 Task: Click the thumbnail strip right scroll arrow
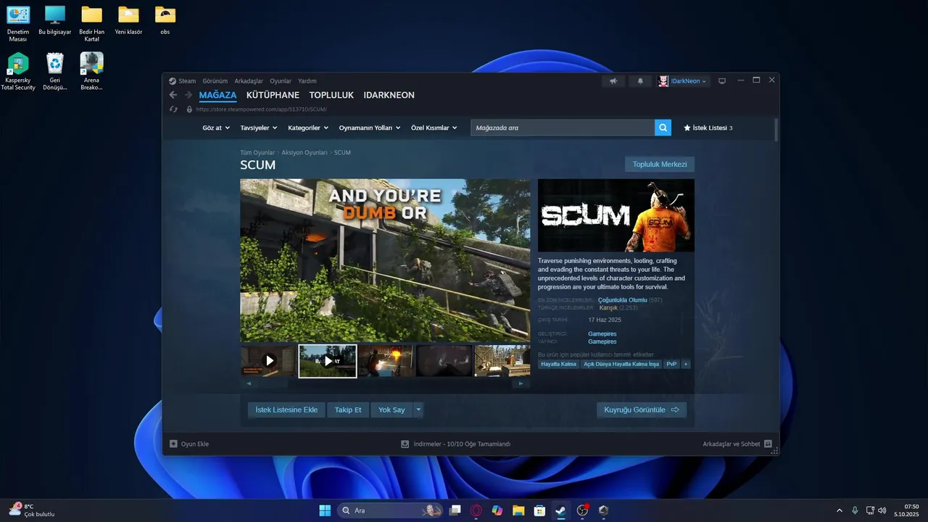coord(522,384)
